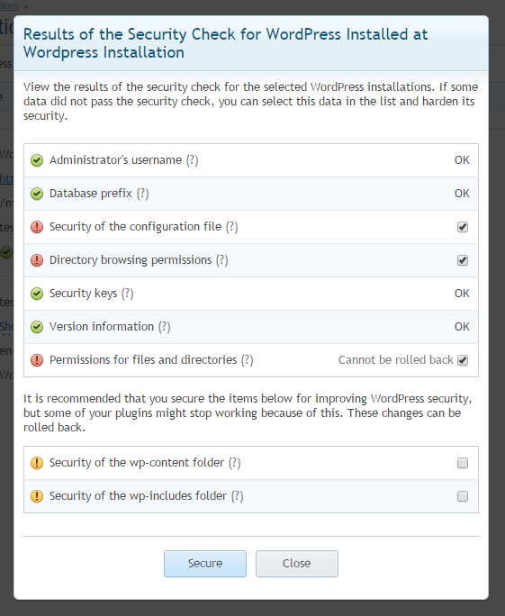Open help (?) next to Database prefix

coord(142,194)
